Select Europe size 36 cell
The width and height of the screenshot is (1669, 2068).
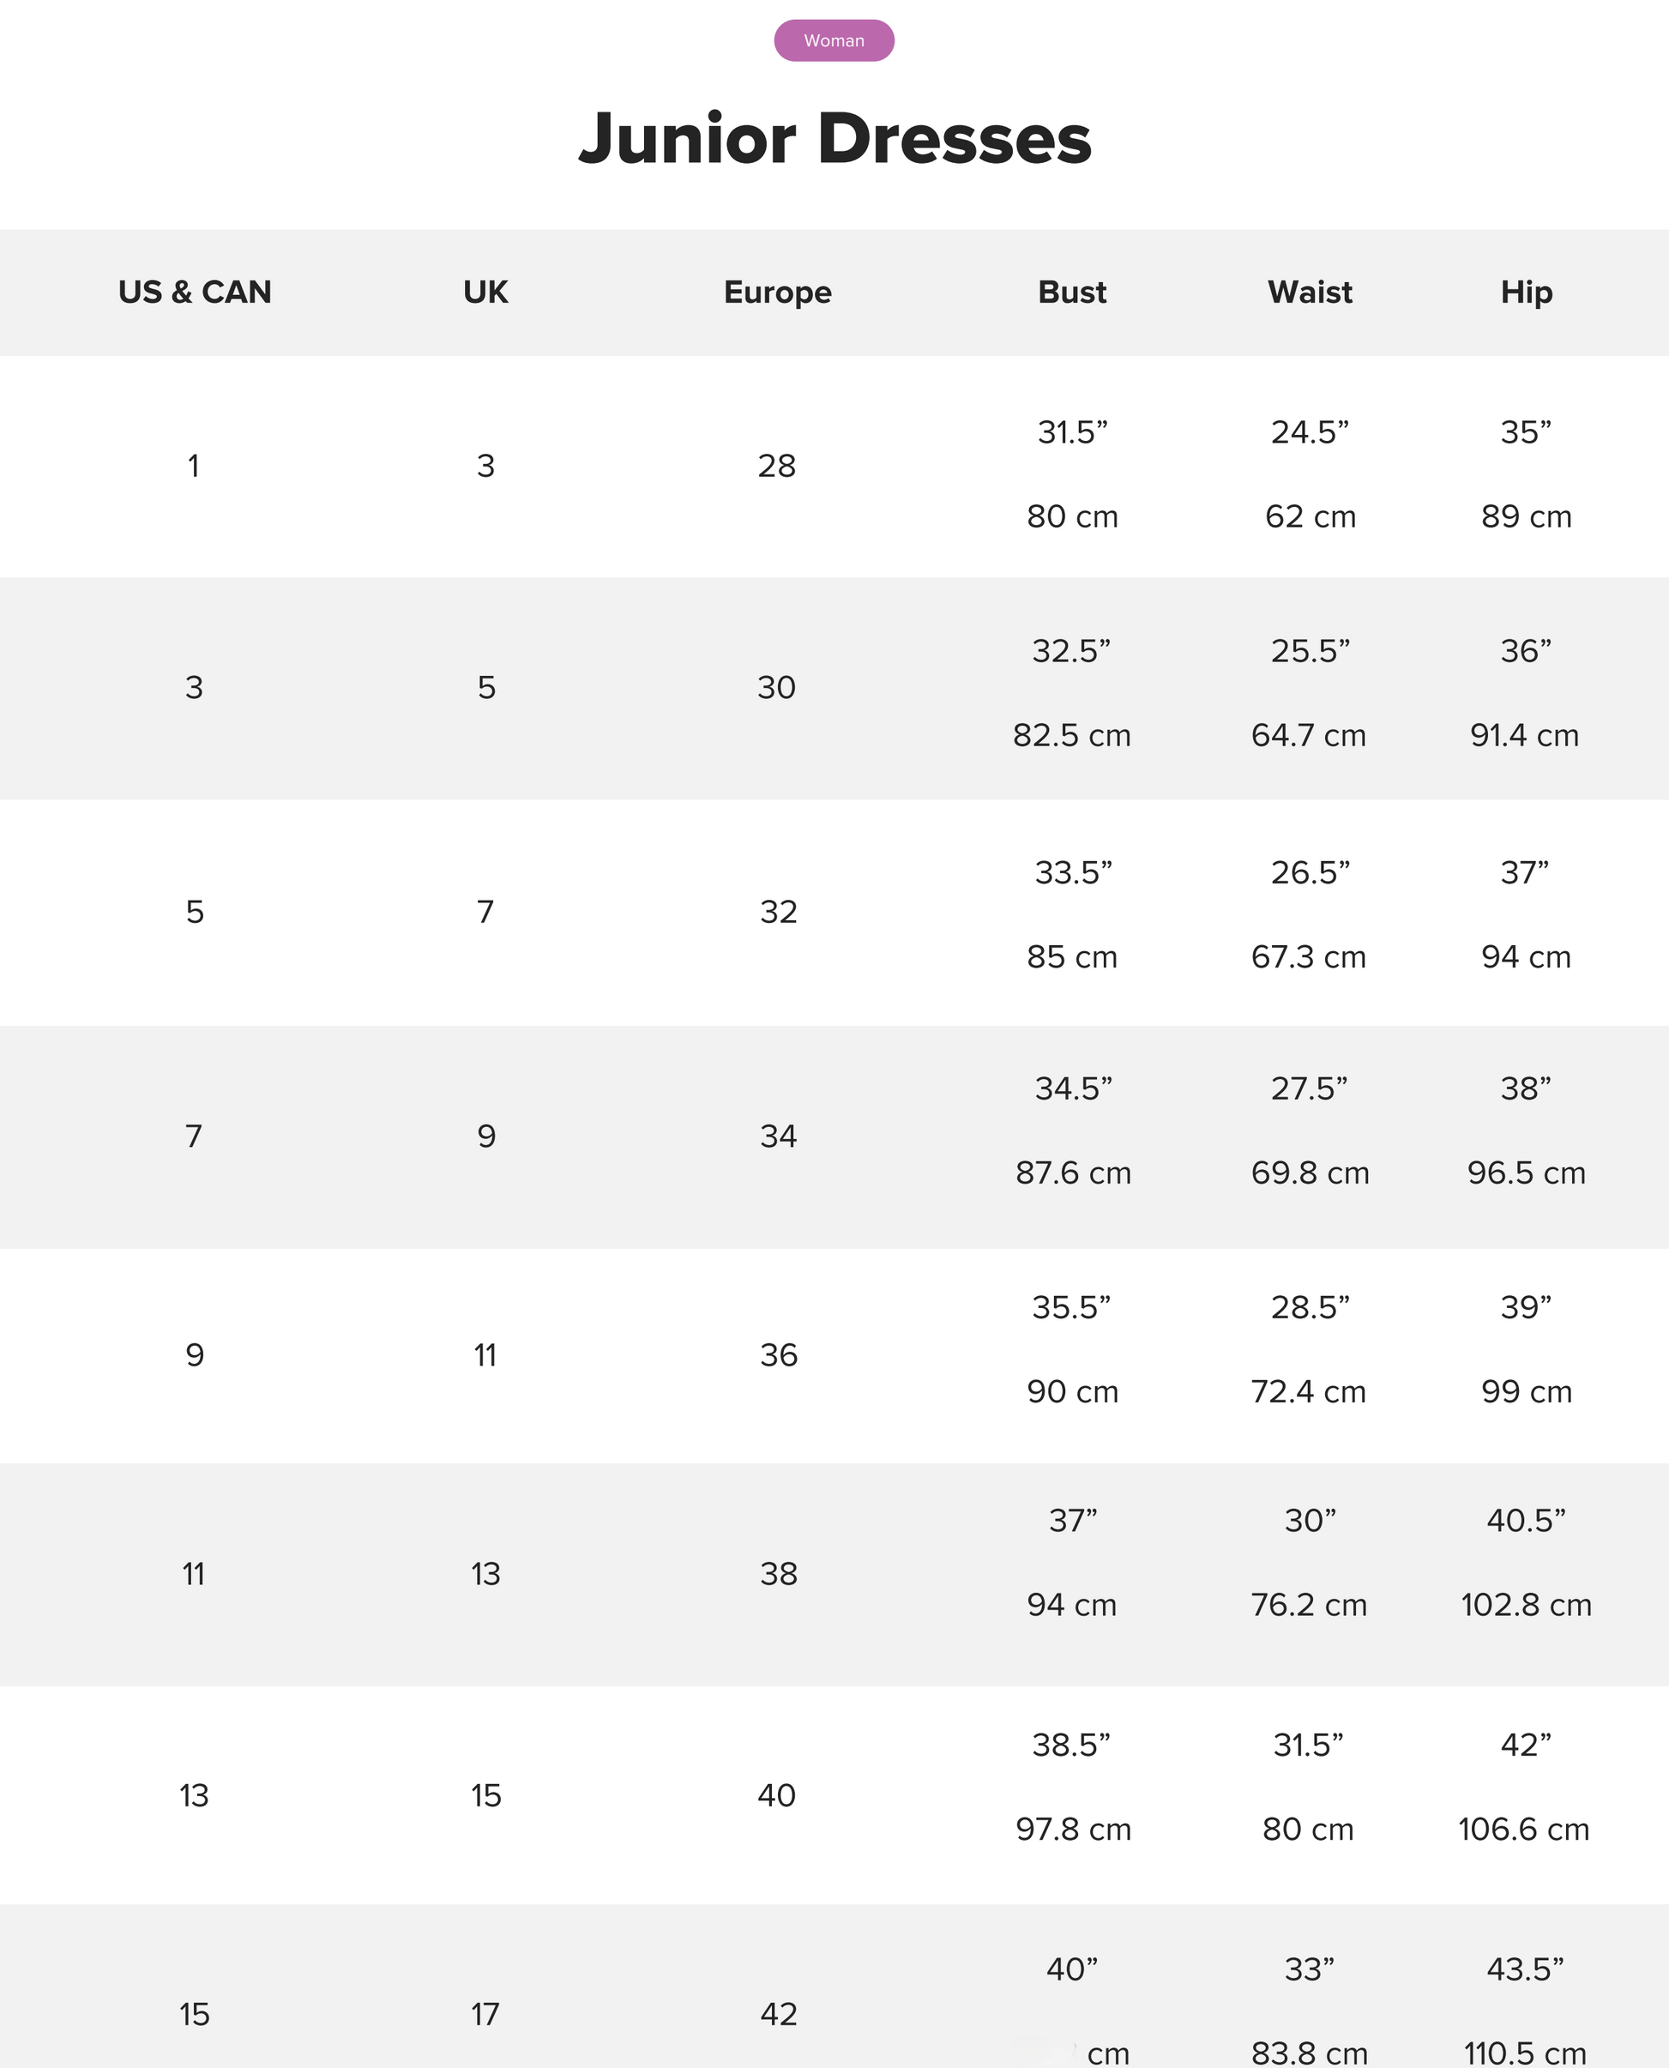[778, 1354]
